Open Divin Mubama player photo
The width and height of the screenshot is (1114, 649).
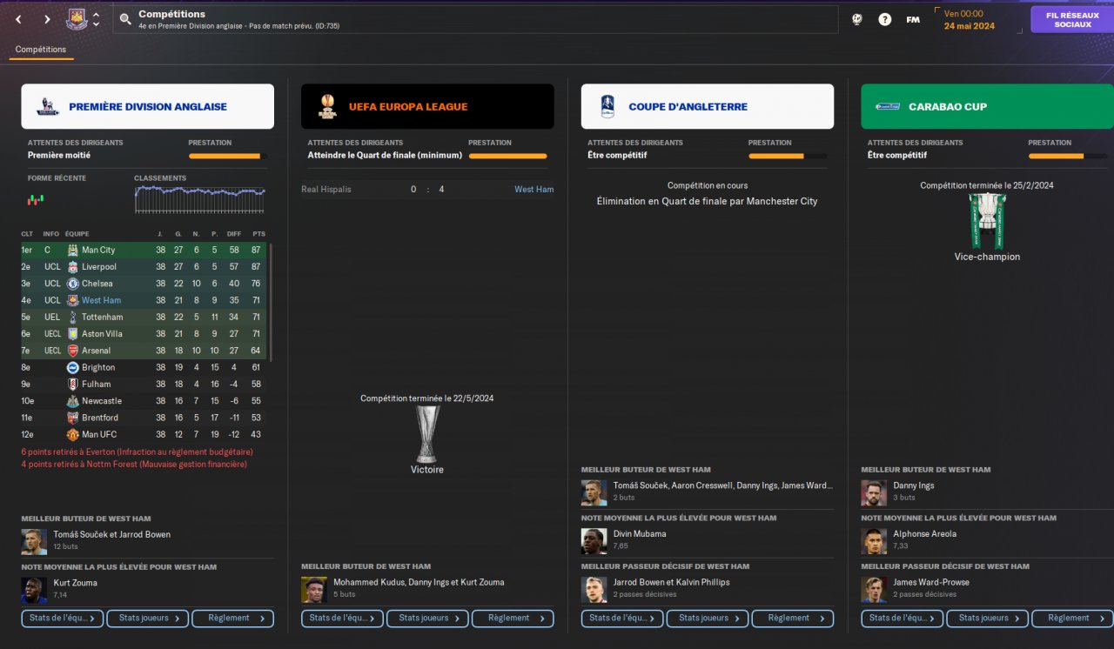594,541
